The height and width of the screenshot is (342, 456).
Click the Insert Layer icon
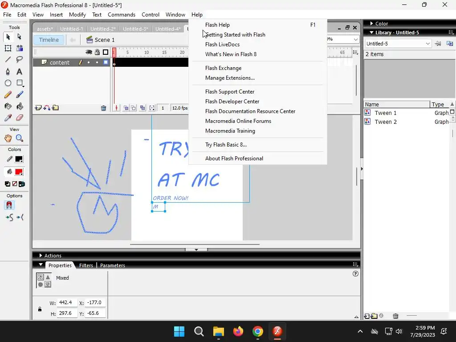tap(38, 108)
